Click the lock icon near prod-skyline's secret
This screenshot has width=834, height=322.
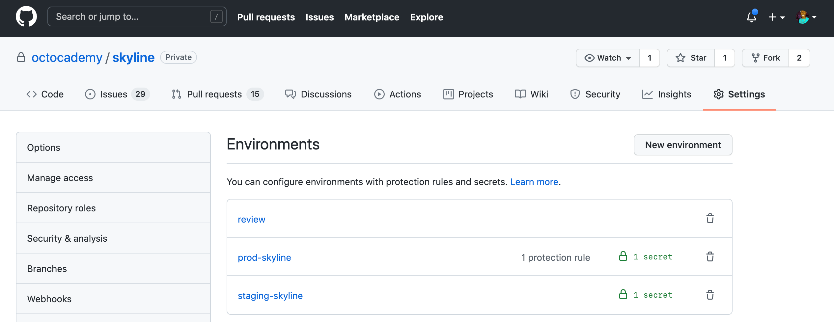point(624,257)
